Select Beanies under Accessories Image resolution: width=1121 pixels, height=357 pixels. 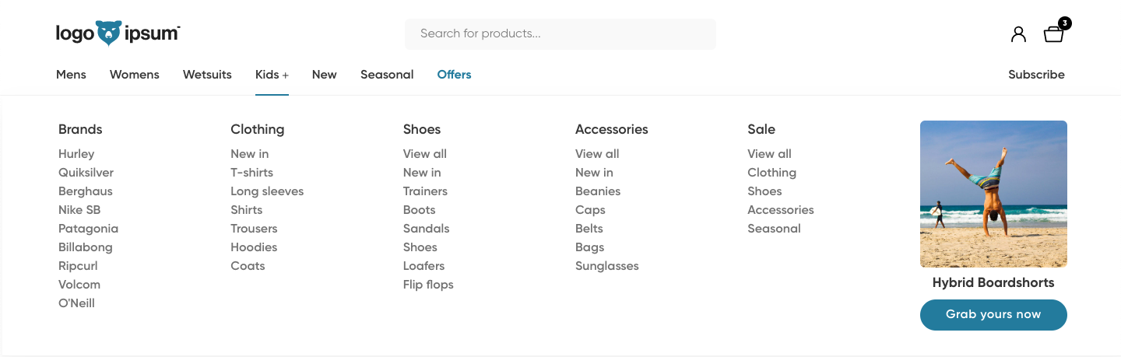598,191
